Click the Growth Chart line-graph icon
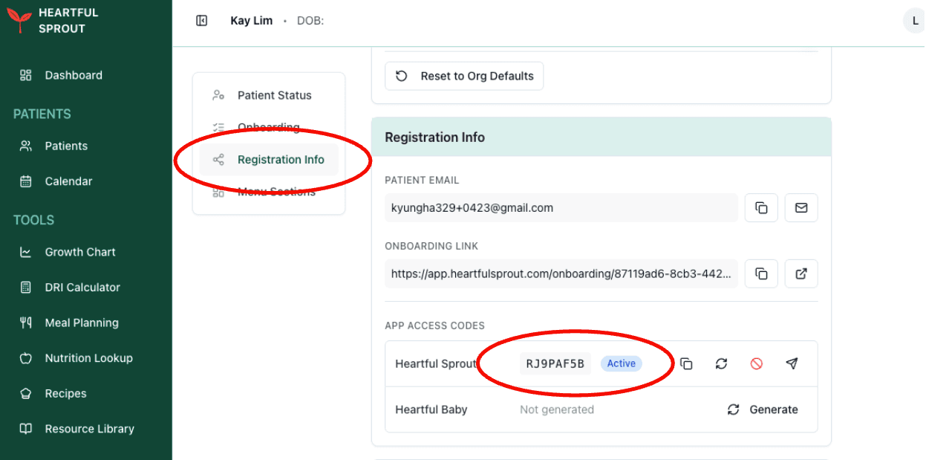926x460 pixels. click(x=26, y=252)
